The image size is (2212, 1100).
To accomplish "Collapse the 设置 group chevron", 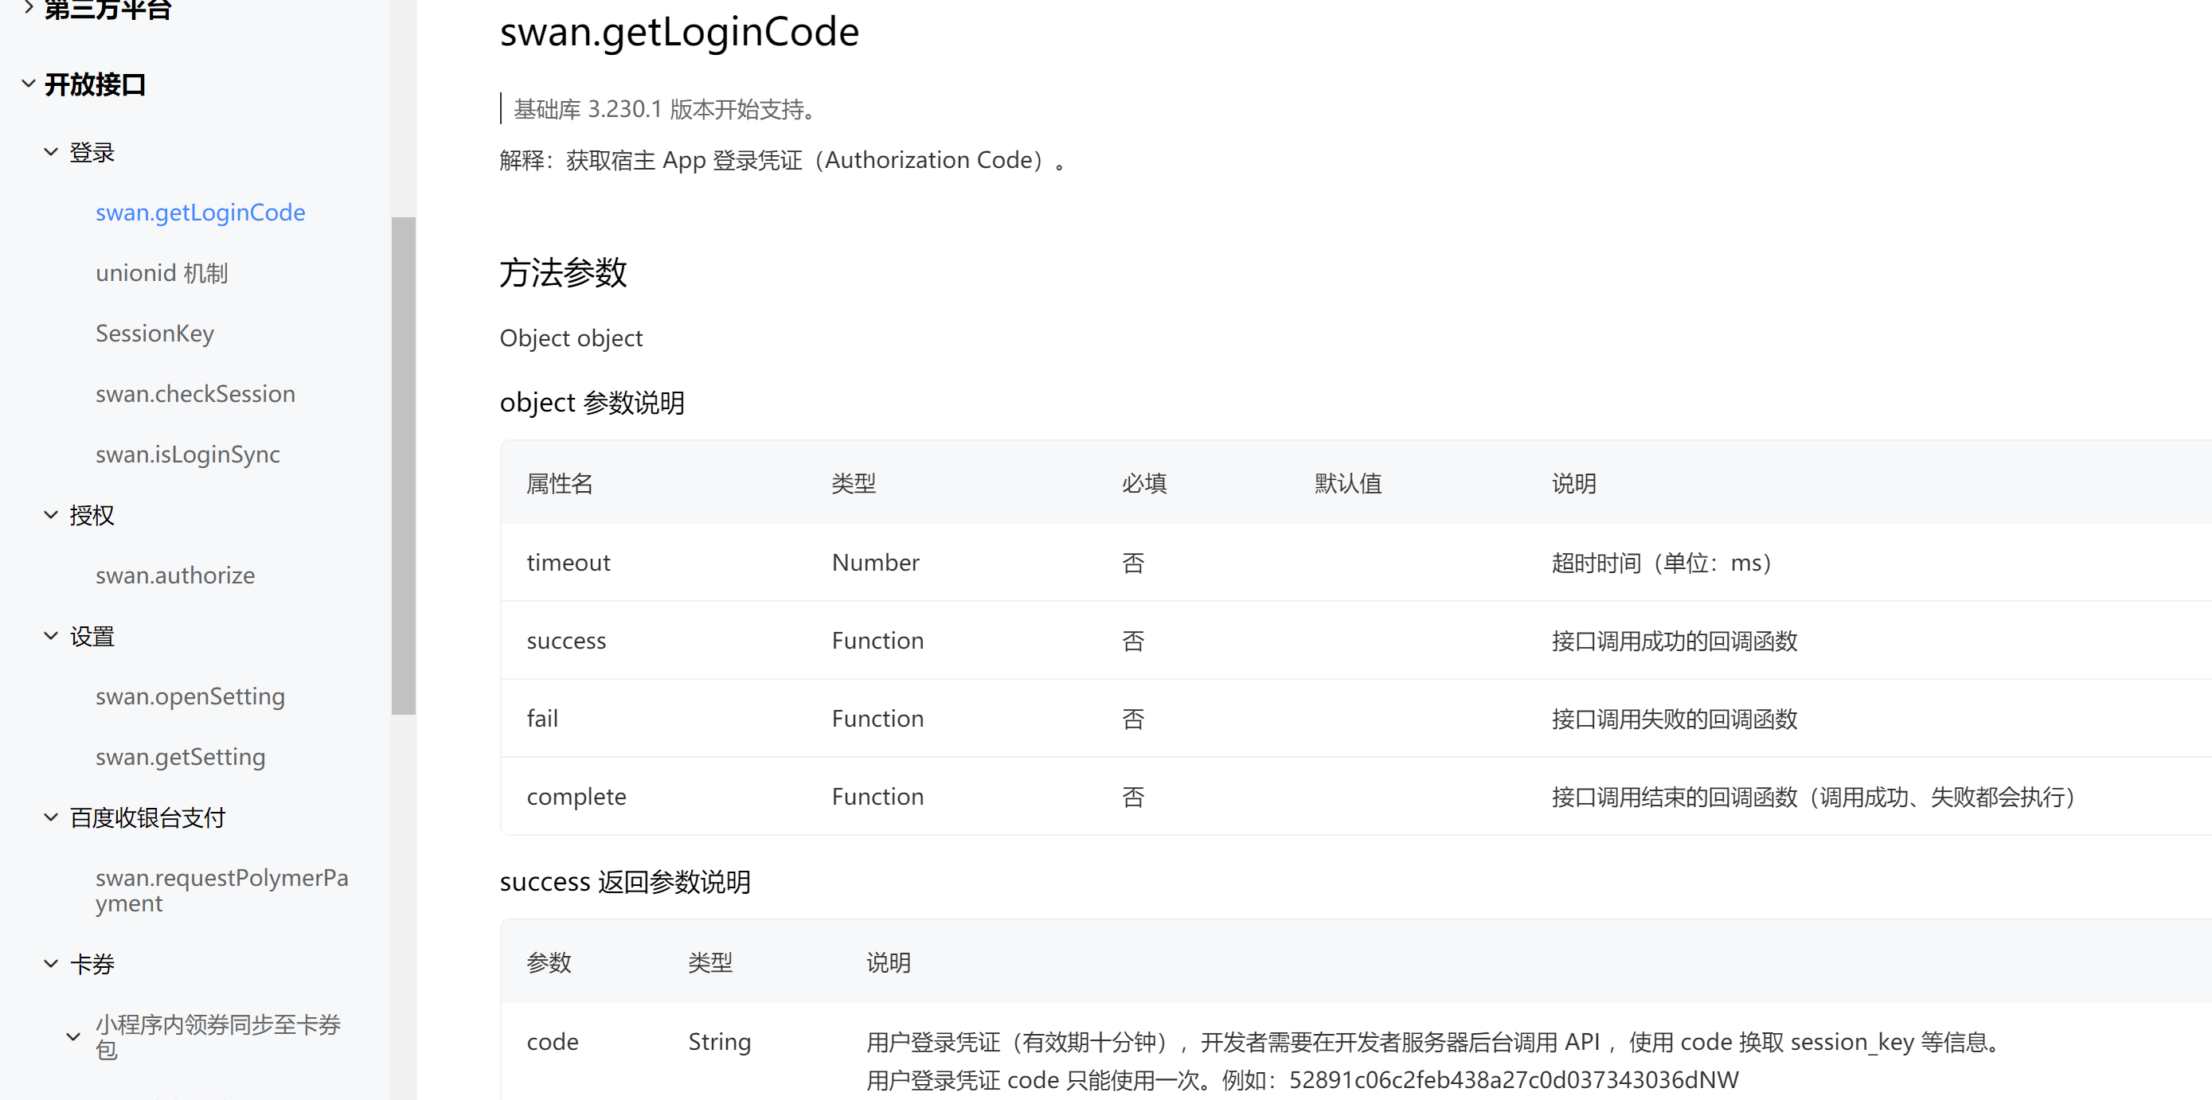I will click(51, 636).
